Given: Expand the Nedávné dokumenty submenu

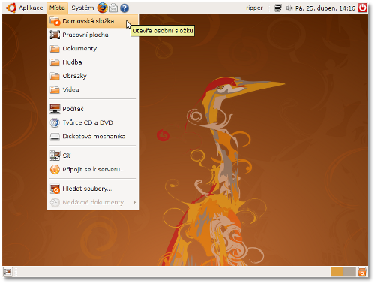Looking at the screenshot, I should [92, 202].
